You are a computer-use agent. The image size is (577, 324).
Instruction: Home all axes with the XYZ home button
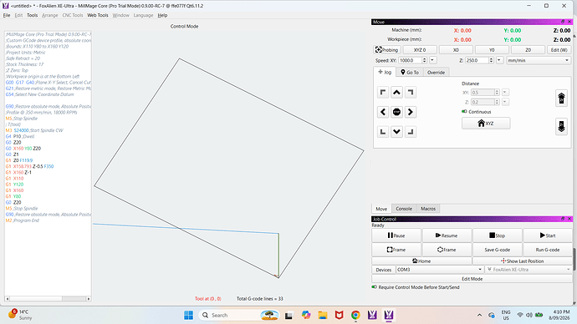point(486,124)
